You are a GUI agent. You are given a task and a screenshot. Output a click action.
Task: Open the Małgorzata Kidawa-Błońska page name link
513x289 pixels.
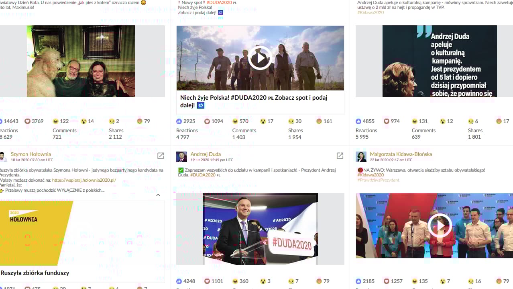(401, 154)
